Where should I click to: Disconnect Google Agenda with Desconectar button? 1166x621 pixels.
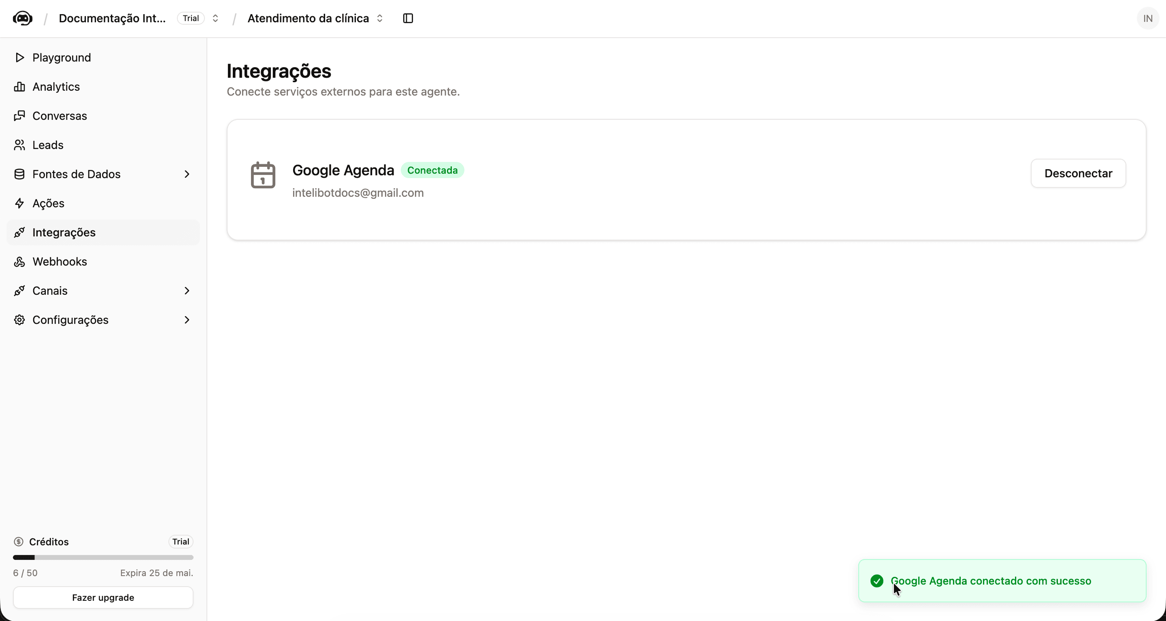click(1078, 173)
